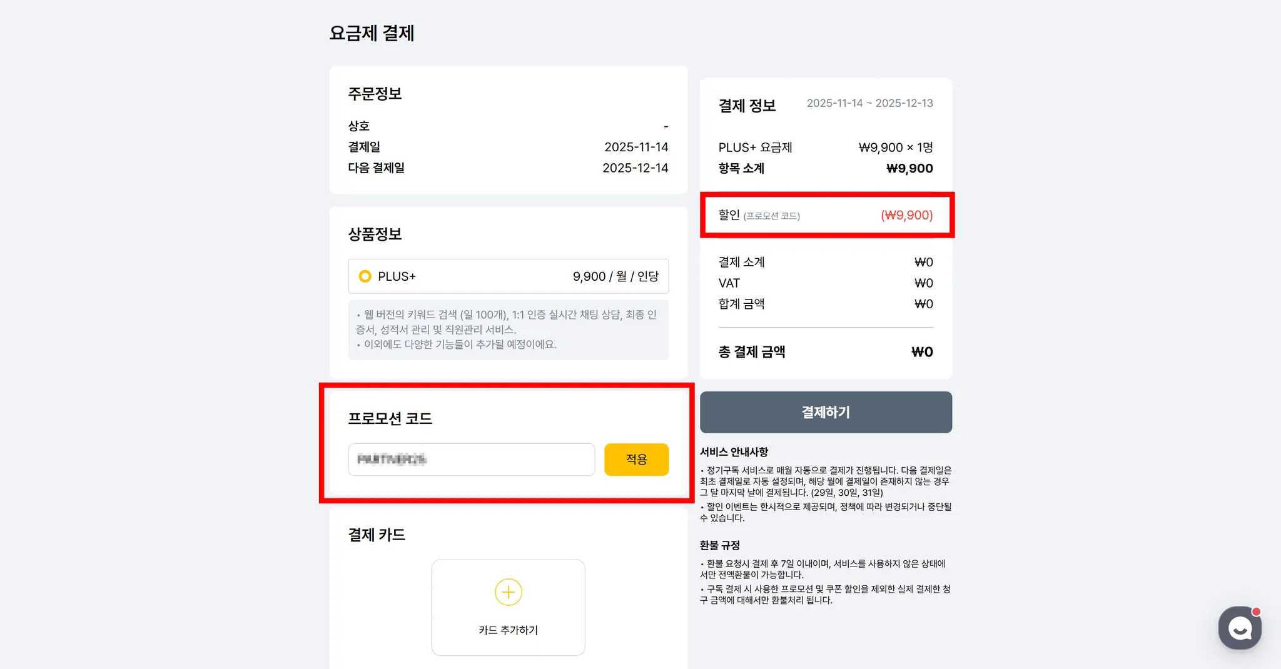Viewport: 1281px width, 669px height.
Task: Click the 서비스 안내사항 heading
Action: (x=734, y=451)
